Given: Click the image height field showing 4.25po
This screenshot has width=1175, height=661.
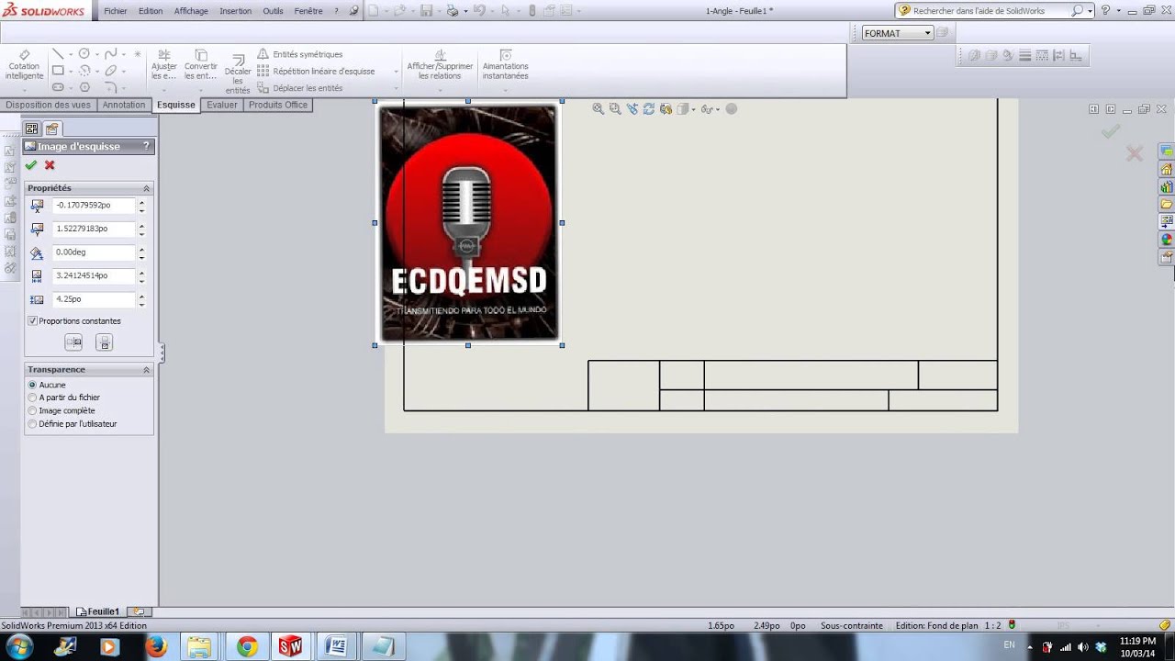Looking at the screenshot, I should [94, 299].
